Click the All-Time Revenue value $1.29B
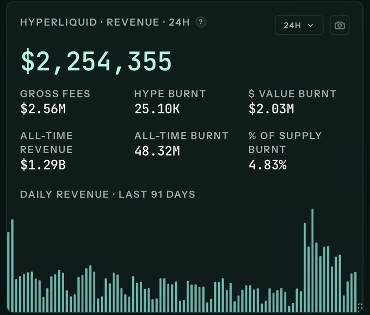370x315 pixels. [x=43, y=165]
